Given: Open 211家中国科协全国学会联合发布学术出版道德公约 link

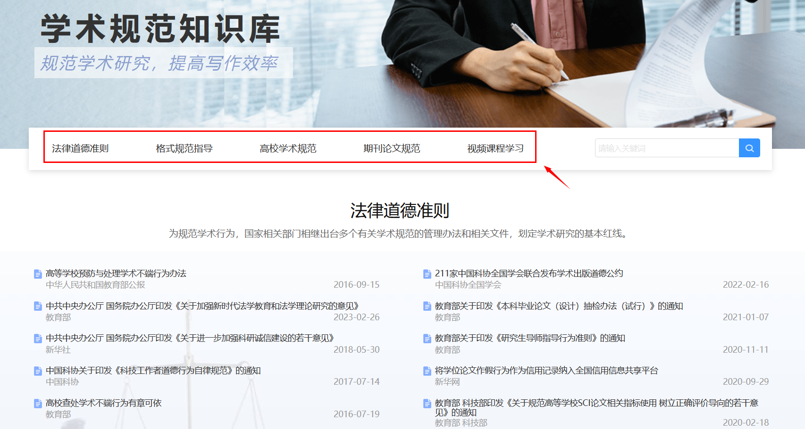Looking at the screenshot, I should tap(529, 274).
